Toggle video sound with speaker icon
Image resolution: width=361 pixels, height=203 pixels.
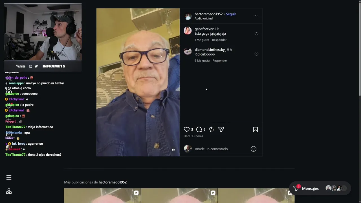coord(173,150)
